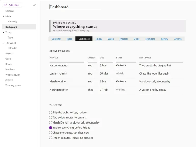Click the 'Theo' owner cell

tap(90, 90)
